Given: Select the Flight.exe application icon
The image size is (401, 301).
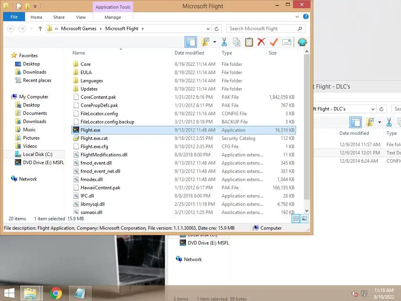Looking at the screenshot, I should [x=76, y=130].
